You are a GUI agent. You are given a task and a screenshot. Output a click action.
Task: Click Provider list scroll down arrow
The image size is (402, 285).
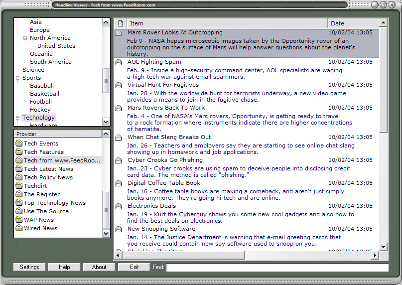point(106,233)
